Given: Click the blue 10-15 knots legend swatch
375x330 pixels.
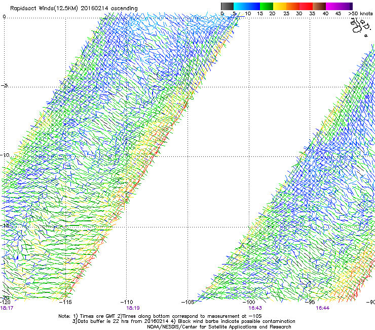Looking at the screenshot, I should 253,6.
